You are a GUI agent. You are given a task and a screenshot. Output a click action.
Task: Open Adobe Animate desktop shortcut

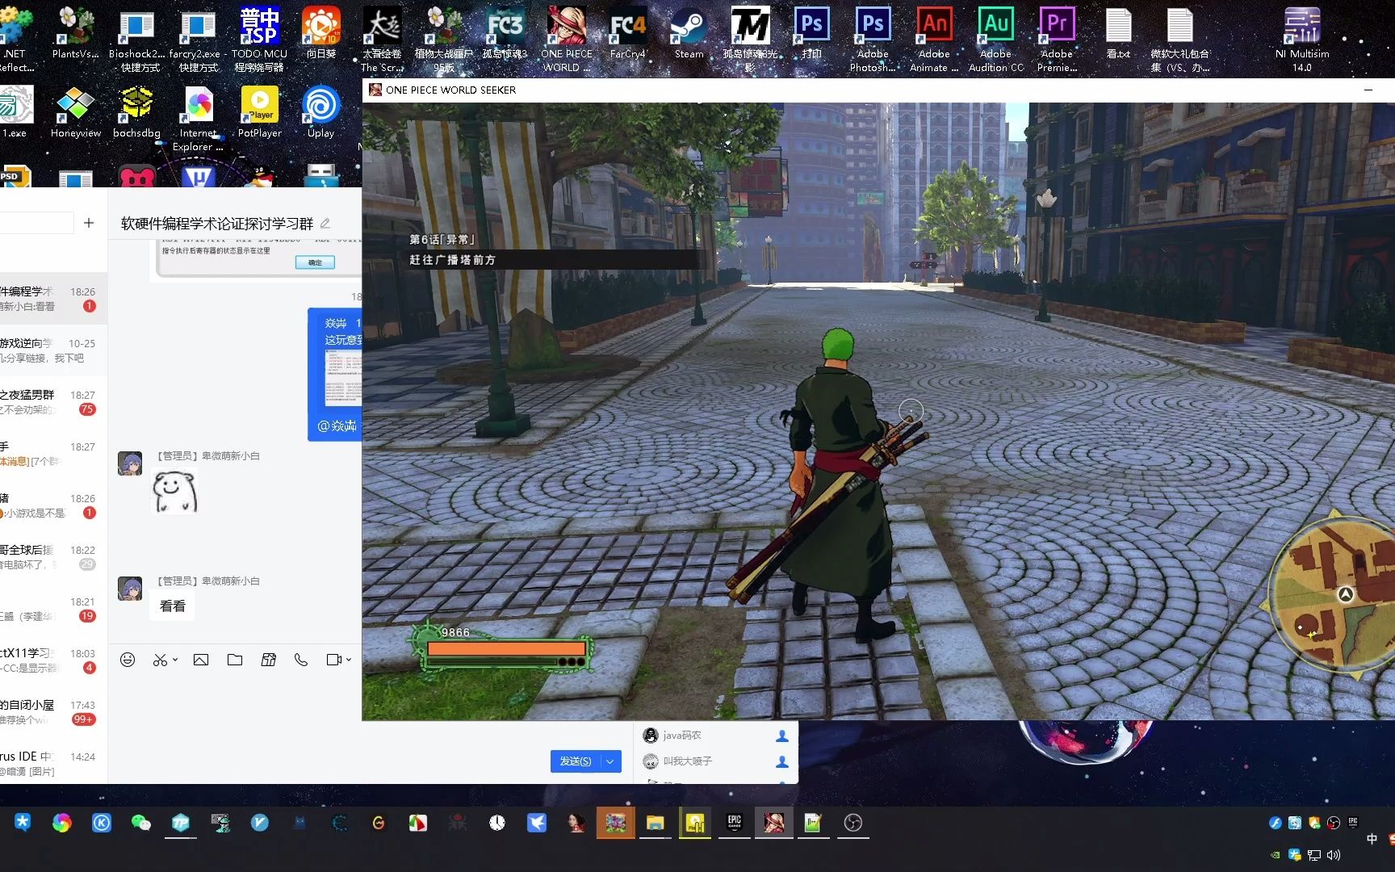point(934,39)
